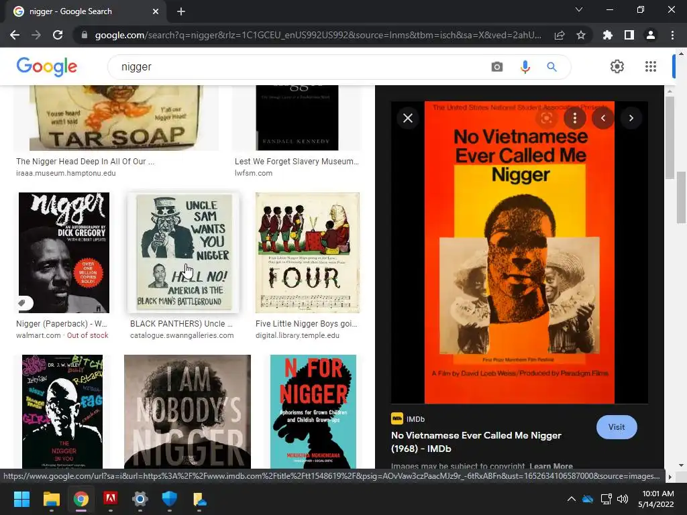This screenshot has width=687, height=515.
Task: Click the iraaa.museum.hamptonu.edu source text
Action: point(66,173)
